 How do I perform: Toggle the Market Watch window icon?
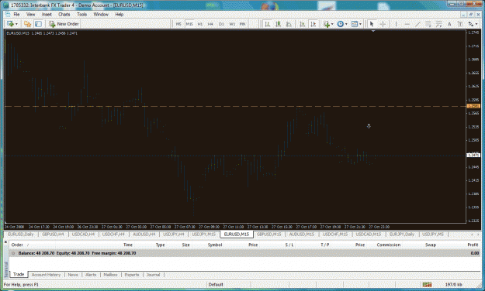[38, 24]
